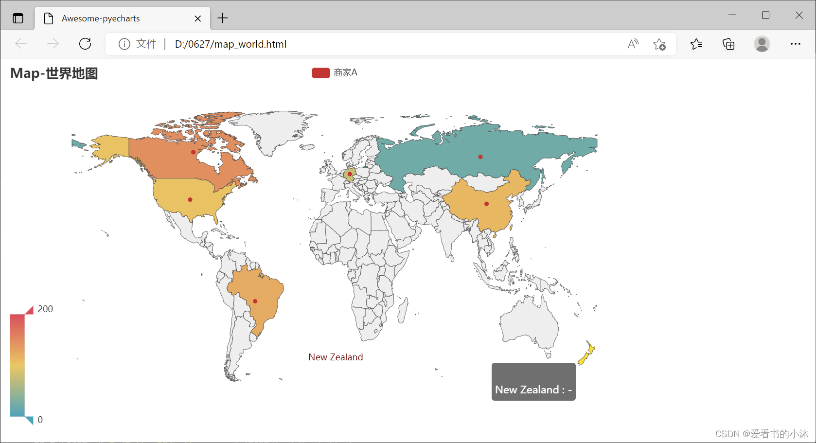This screenshot has height=443, width=816.
Task: Click the red dot on Russia
Action: (x=480, y=157)
